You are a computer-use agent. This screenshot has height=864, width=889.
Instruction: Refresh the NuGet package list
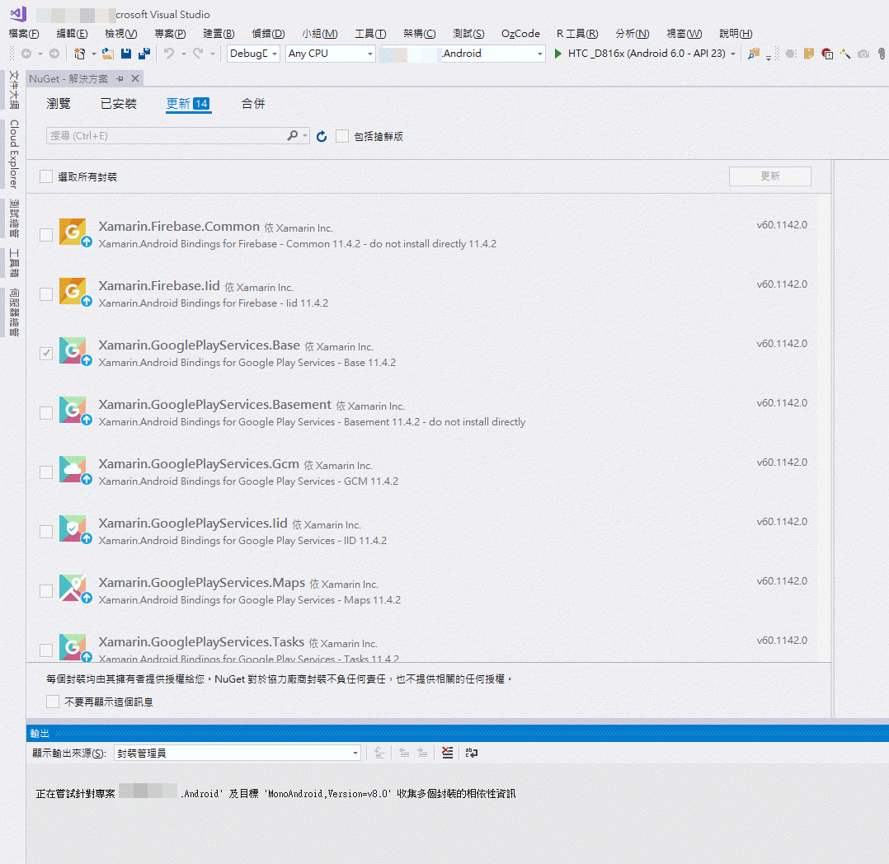[322, 136]
